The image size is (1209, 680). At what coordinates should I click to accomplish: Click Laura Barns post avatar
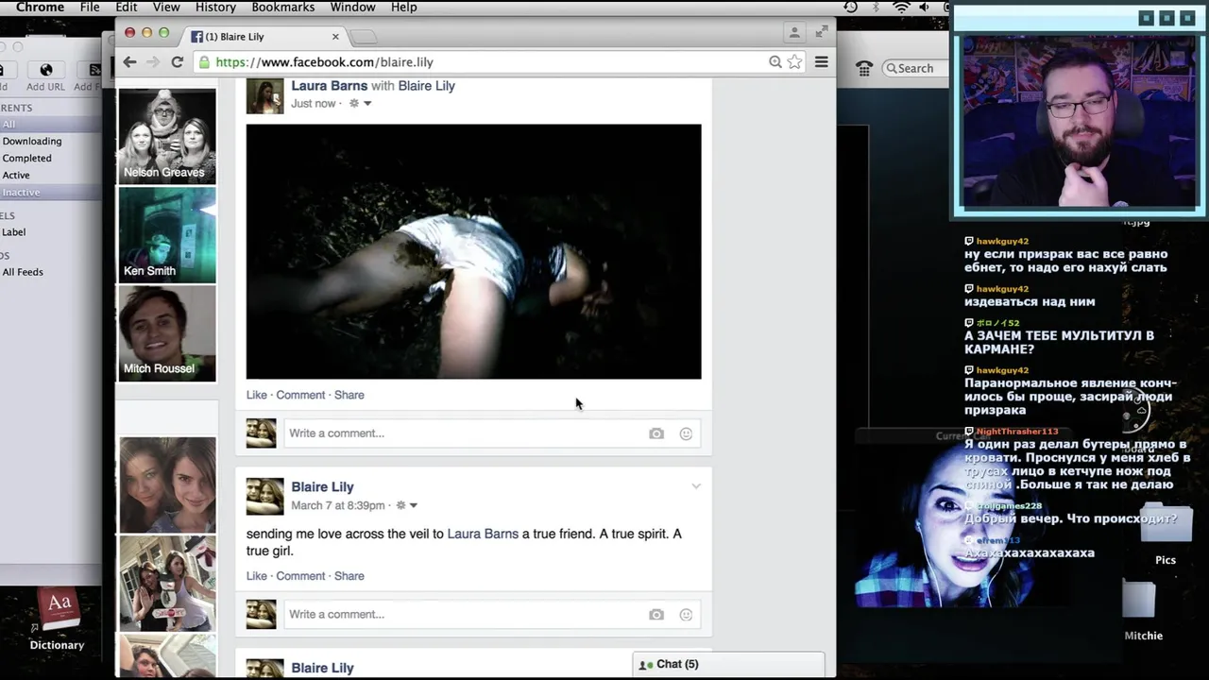point(264,95)
